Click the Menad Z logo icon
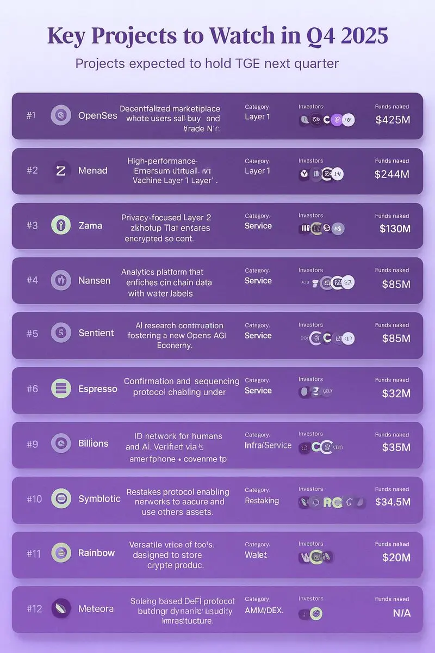Screen dimensions: 435x653 click(x=61, y=170)
